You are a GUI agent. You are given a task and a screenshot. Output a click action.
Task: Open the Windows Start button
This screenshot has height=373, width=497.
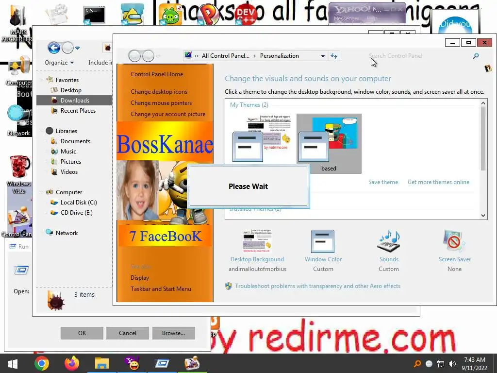tap(13, 363)
